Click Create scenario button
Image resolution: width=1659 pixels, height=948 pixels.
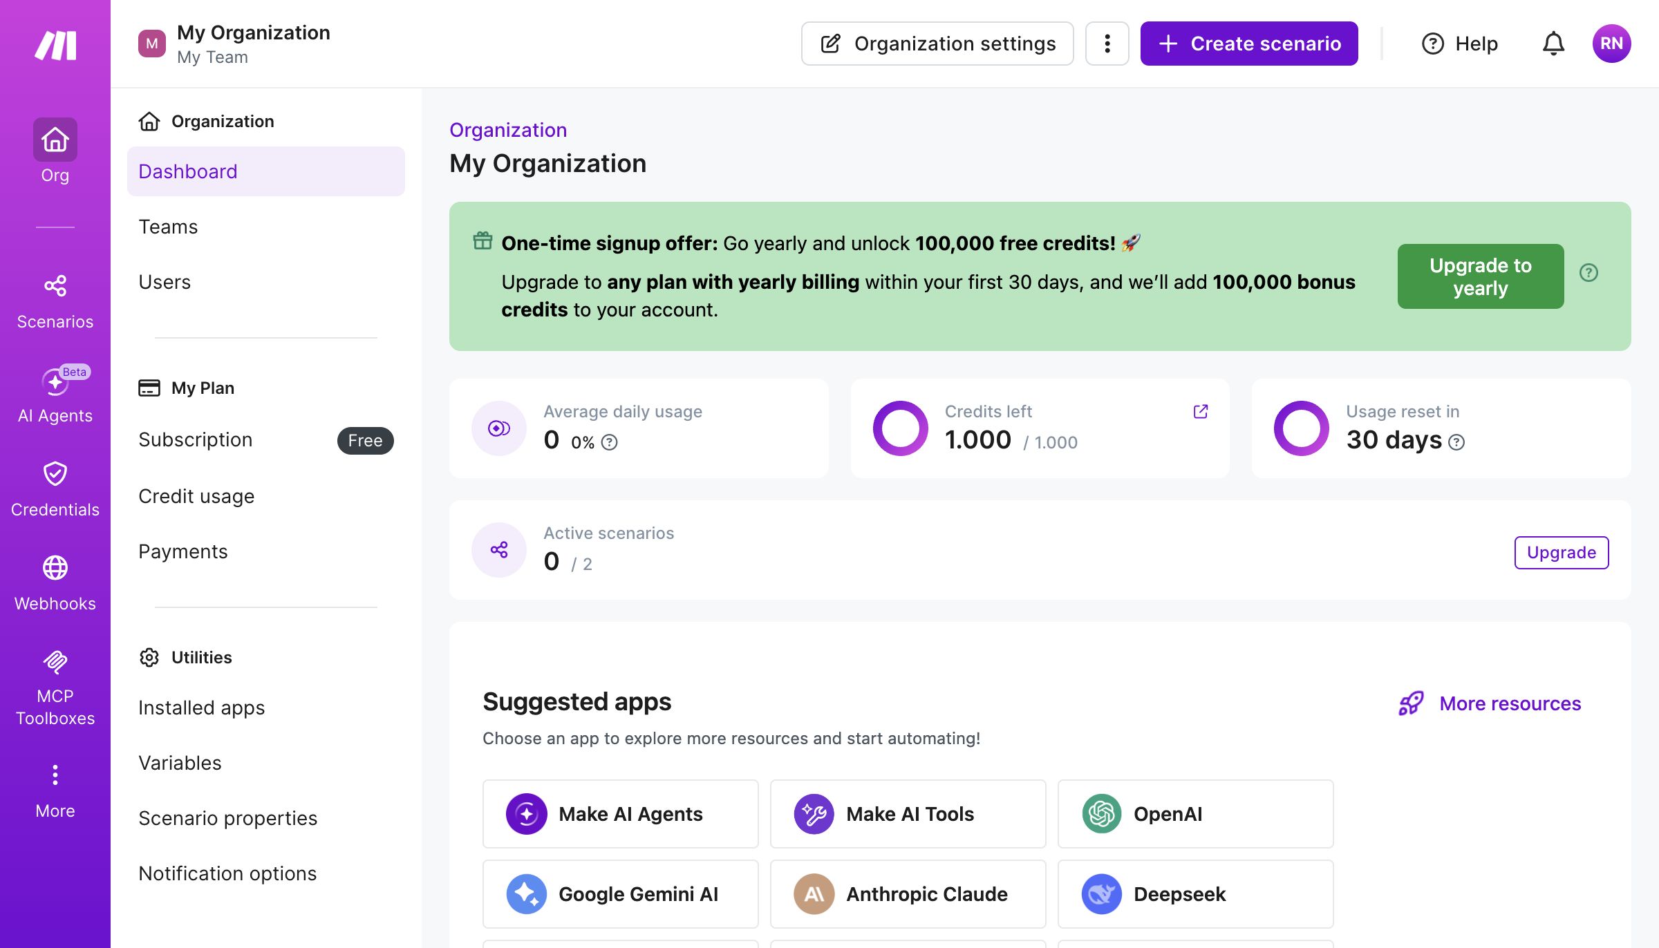point(1249,44)
